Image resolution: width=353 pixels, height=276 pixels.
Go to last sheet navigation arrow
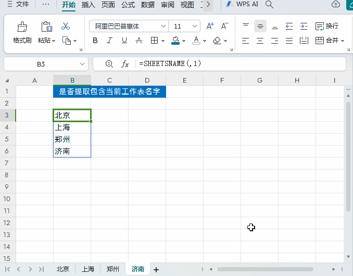coord(42,269)
